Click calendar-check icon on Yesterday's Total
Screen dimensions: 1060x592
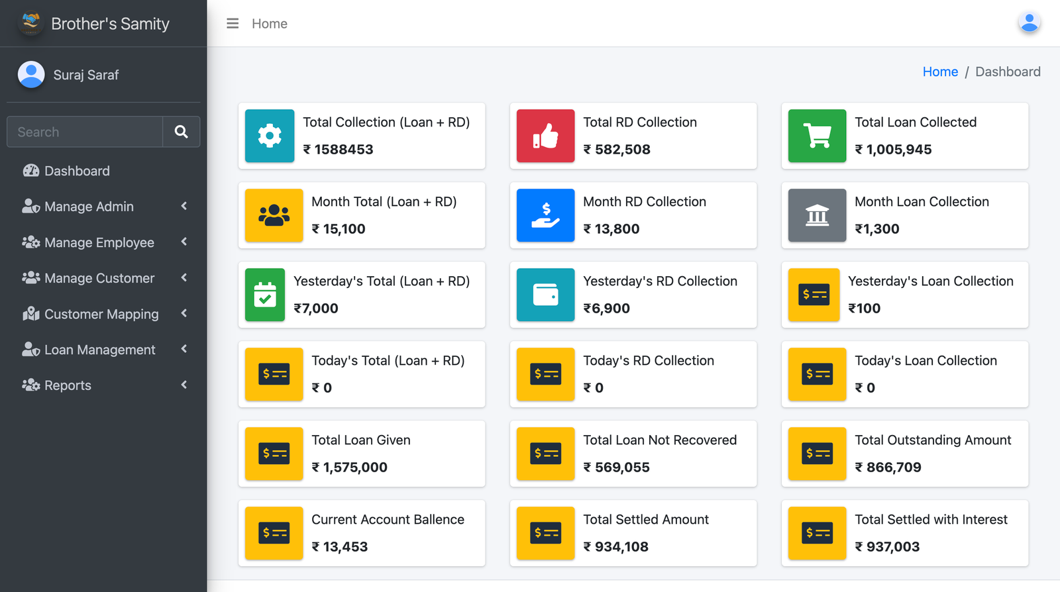[265, 295]
